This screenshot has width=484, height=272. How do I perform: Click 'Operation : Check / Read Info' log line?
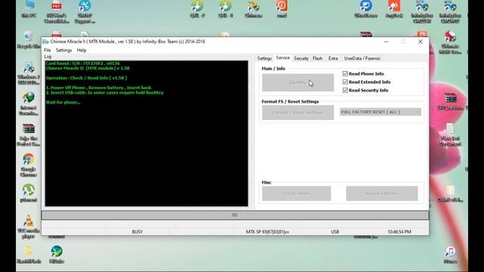[86, 78]
